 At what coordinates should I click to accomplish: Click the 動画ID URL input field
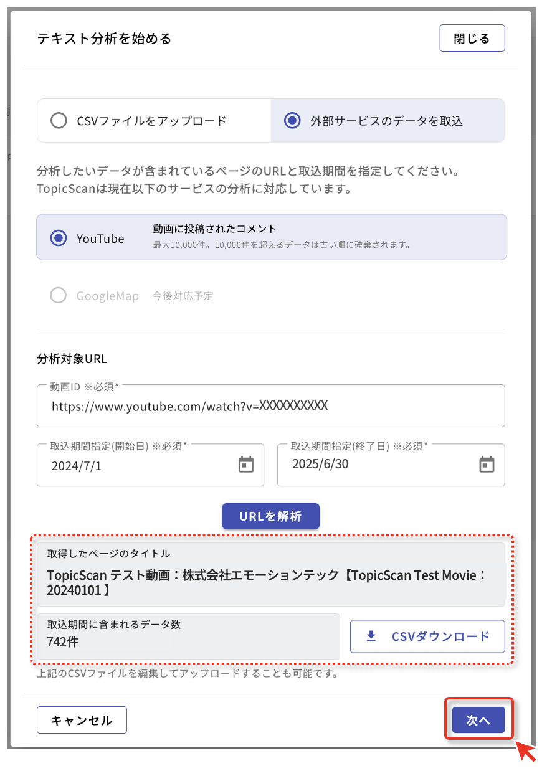(270, 406)
